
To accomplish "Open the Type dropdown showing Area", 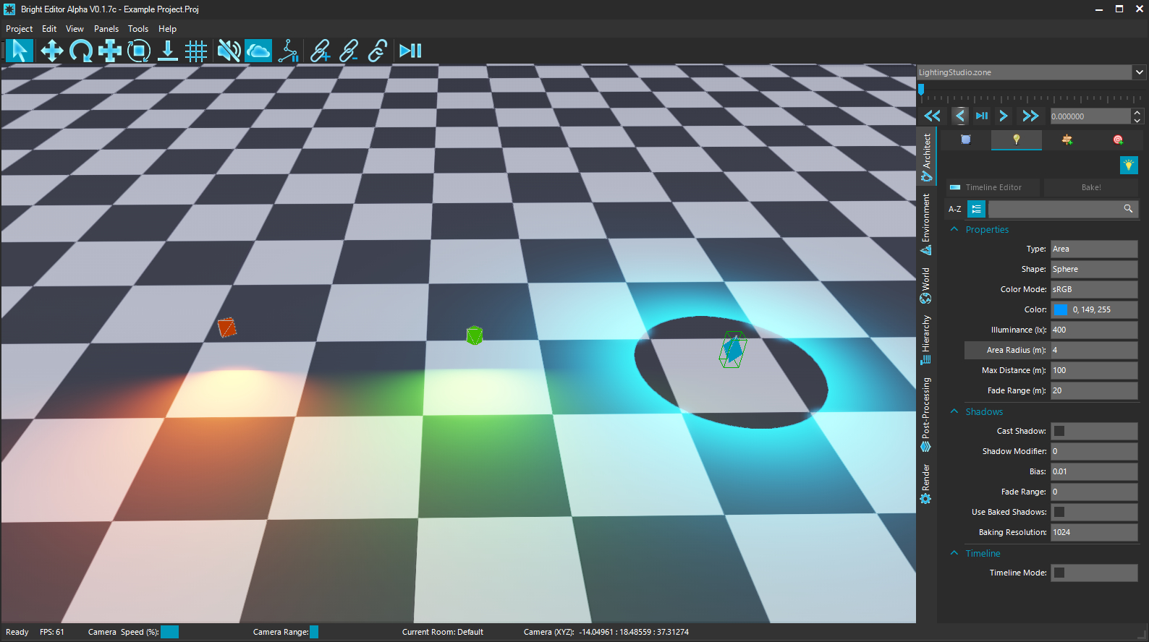I will (1094, 249).
